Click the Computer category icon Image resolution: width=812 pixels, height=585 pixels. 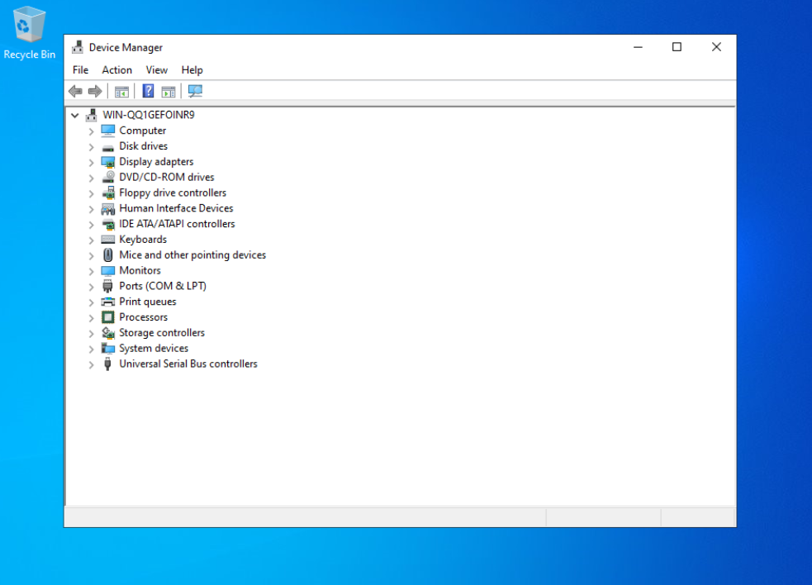107,131
